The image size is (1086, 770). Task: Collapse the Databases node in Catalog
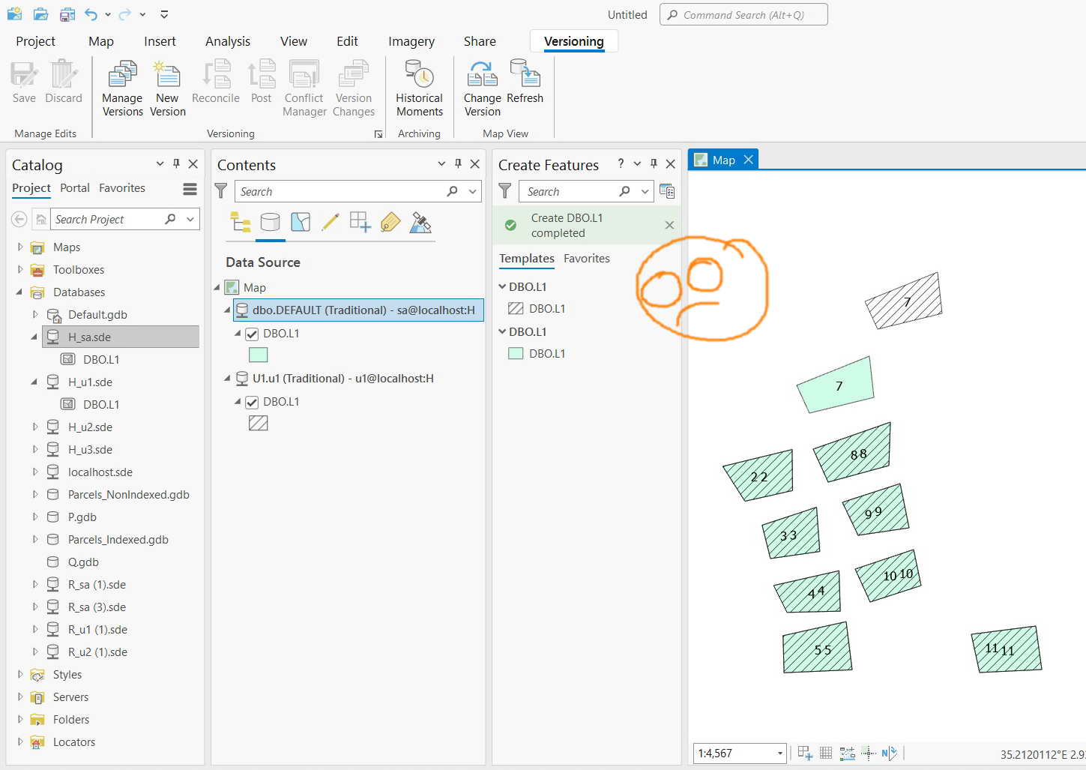20,292
